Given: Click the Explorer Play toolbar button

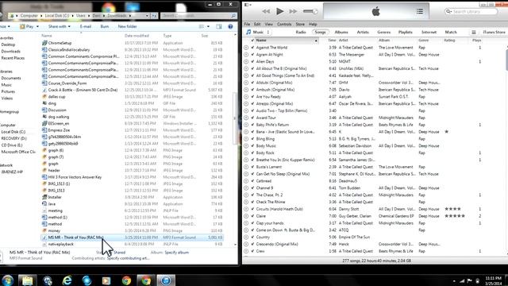Looking at the screenshot, I should tap(29, 26).
